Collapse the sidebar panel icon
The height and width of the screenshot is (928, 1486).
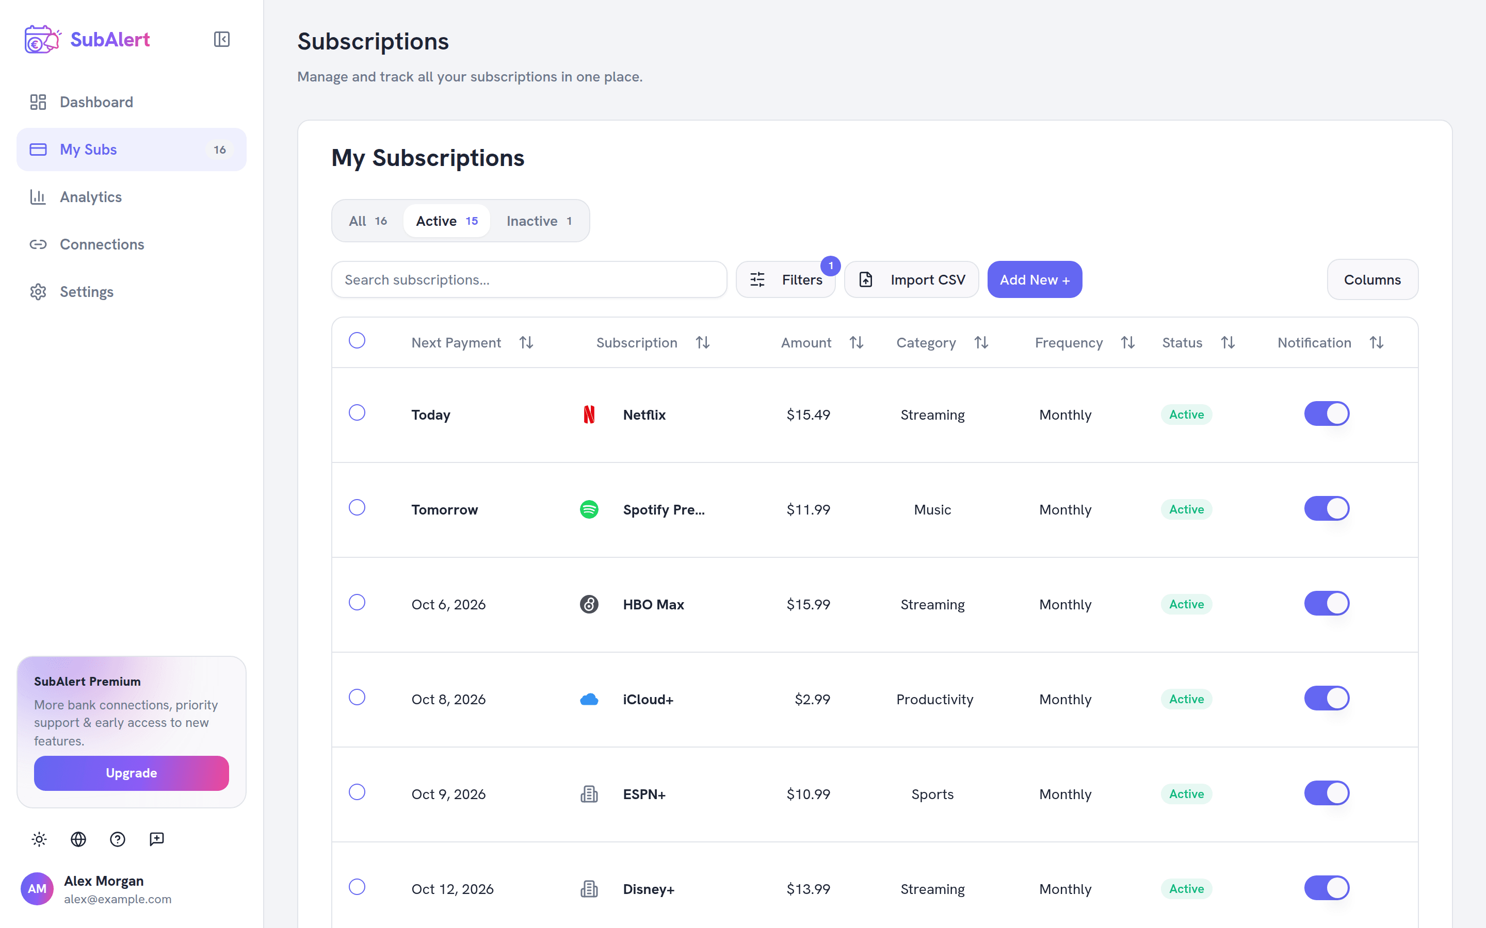pyautogui.click(x=222, y=39)
